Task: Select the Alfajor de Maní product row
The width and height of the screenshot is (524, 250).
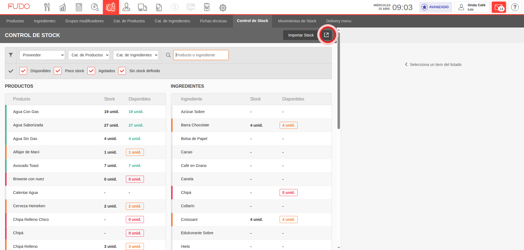Action: 85,152
